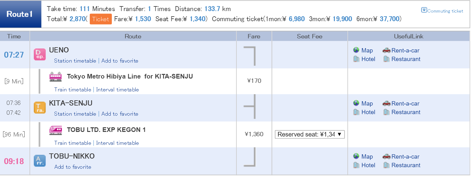This screenshot has width=471, height=177.
Task: Click the pink Dep. icon beside UENO
Action: [40, 55]
